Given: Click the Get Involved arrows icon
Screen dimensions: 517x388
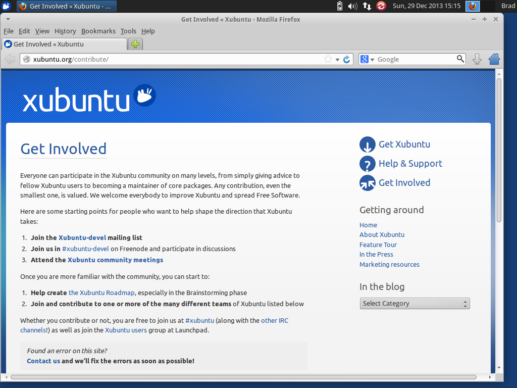Looking at the screenshot, I should coord(368,183).
